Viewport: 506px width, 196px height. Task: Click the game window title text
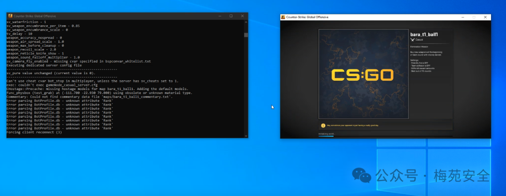pos(307,17)
